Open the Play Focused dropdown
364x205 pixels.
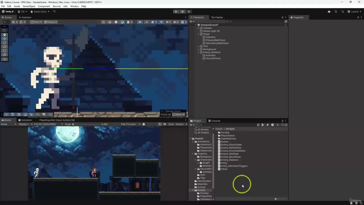131,124
